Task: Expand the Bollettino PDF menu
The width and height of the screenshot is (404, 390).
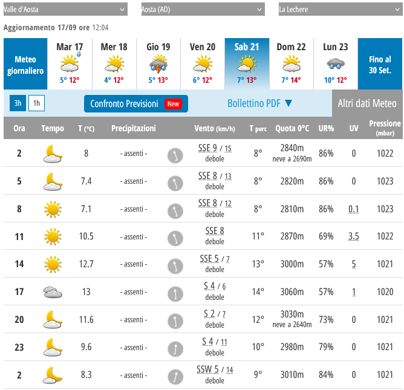Action: (x=260, y=103)
